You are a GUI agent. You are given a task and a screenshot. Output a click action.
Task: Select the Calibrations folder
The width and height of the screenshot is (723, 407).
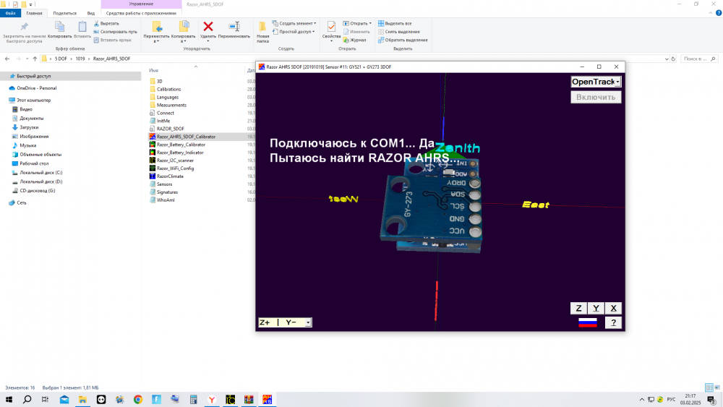click(168, 89)
